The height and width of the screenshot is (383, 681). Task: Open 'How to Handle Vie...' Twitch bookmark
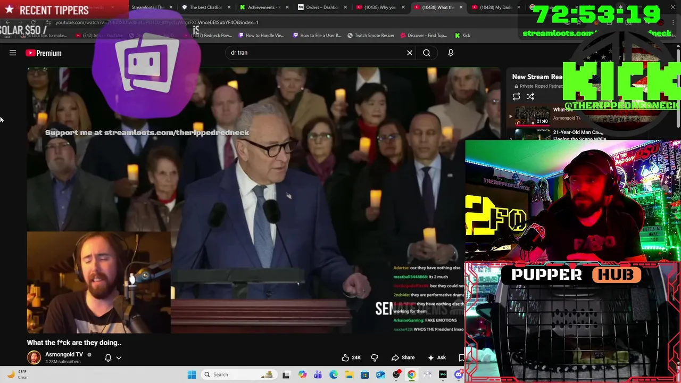tap(261, 35)
